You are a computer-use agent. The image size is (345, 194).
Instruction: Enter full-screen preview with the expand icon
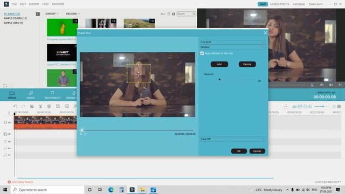(340, 85)
